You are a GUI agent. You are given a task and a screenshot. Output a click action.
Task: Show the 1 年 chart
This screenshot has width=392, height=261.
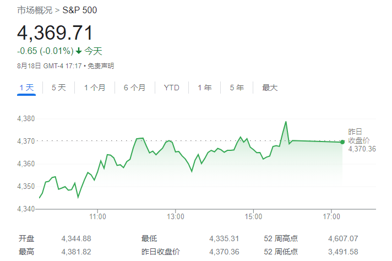pos(204,88)
